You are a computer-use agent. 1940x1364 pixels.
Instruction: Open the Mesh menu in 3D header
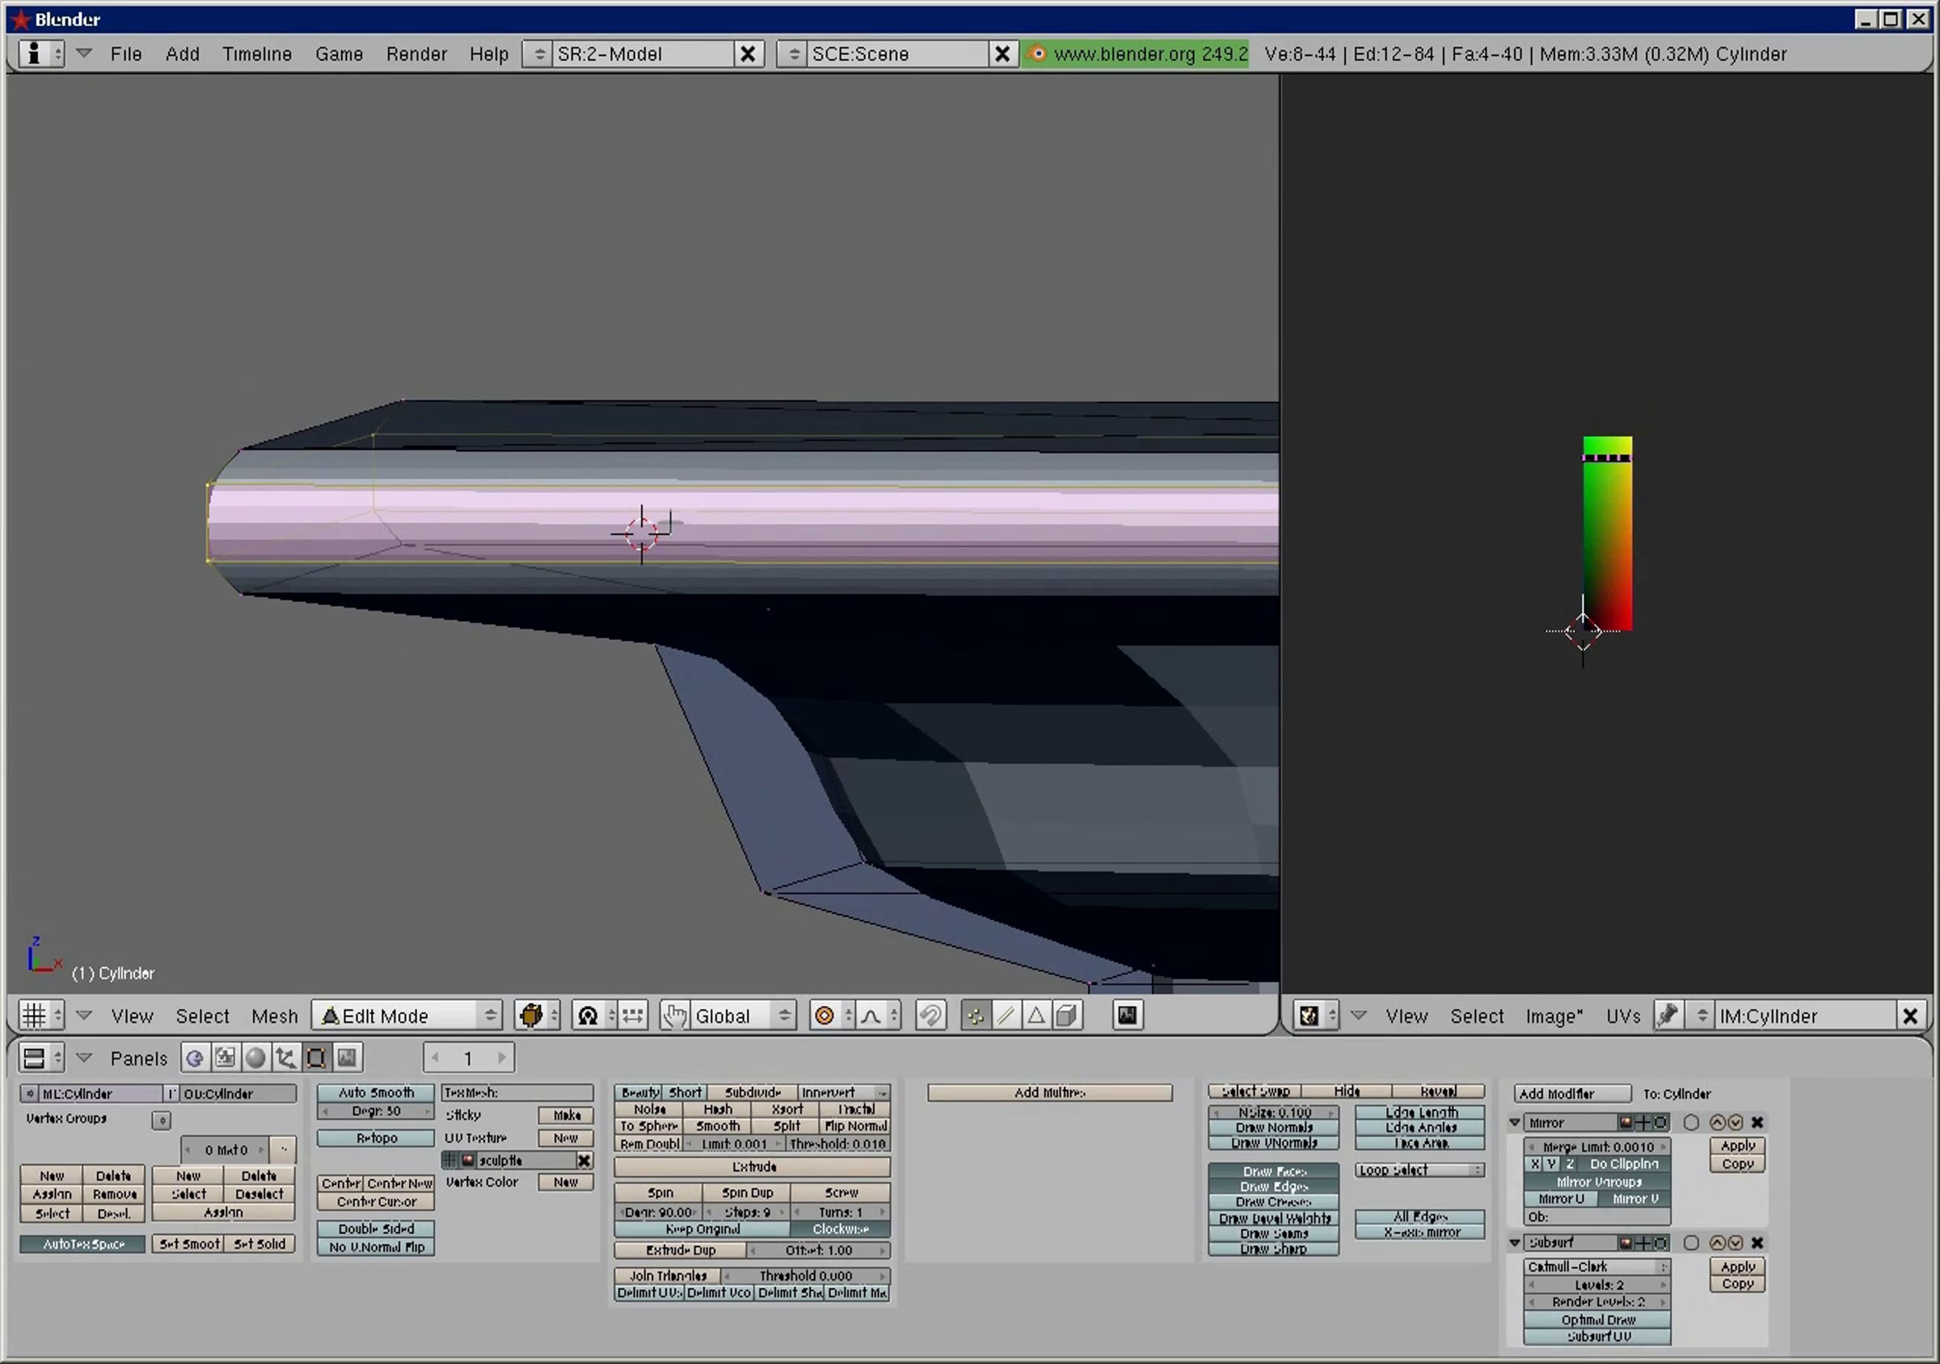coord(275,1016)
